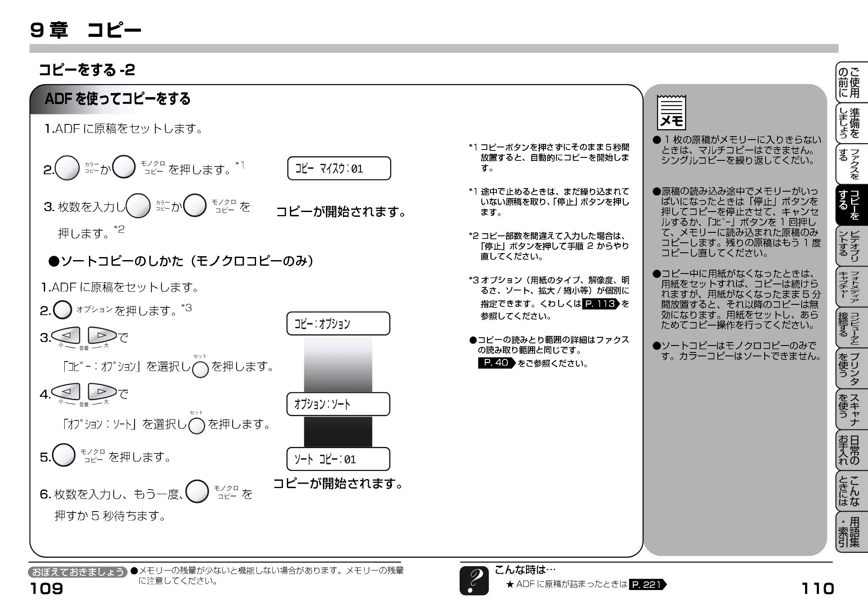Click the question mark help icon
Viewport: 868px width, 613px height.
pyautogui.click(x=474, y=580)
